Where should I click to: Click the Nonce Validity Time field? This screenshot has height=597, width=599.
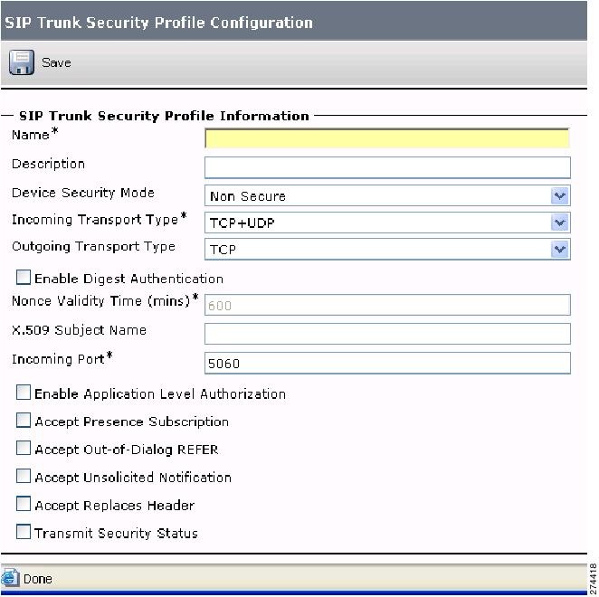[x=387, y=305]
